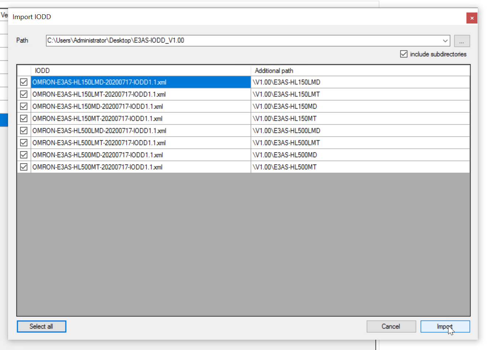Toggle checkbox for OMRON-E3AS-HL500MD row
Viewport: 491px width, 350px height.
(x=24, y=155)
